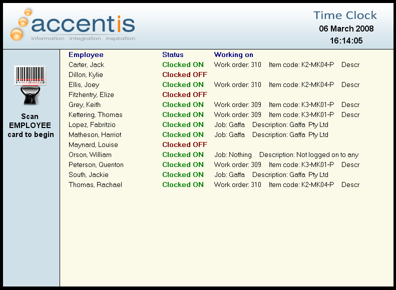
Task: Click Fitzhentry, Elize's Clocked OFF status
Action: pos(184,94)
